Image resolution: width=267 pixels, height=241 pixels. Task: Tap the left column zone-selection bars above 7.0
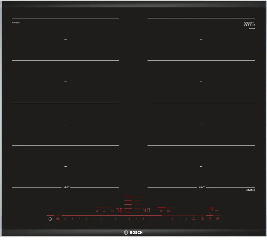click(128, 204)
